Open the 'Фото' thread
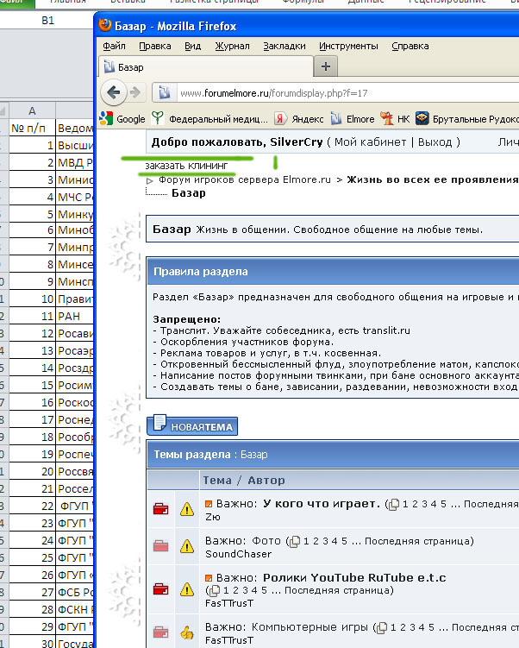Viewport: 519px width, 648px height. [x=266, y=541]
